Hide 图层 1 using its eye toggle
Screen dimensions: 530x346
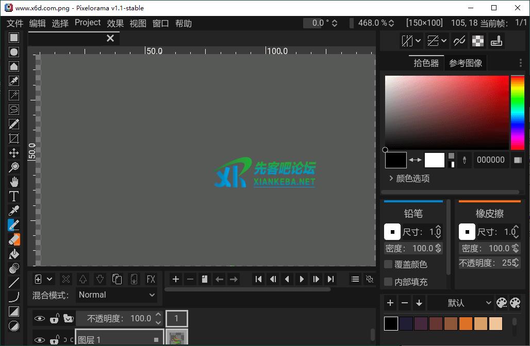click(x=39, y=339)
